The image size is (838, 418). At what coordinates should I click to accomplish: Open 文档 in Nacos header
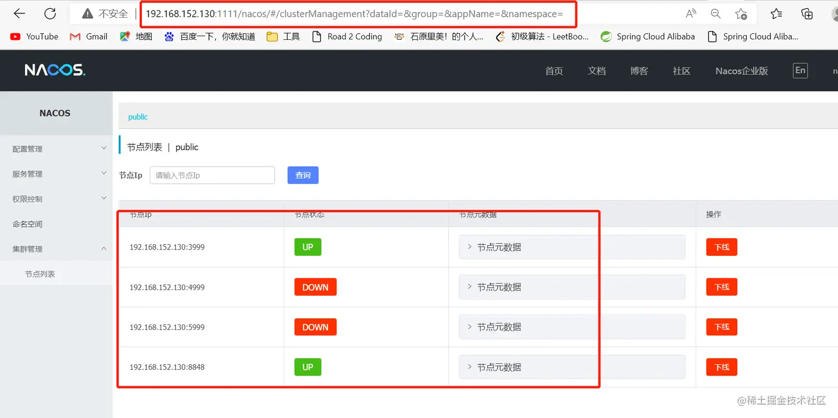point(597,71)
